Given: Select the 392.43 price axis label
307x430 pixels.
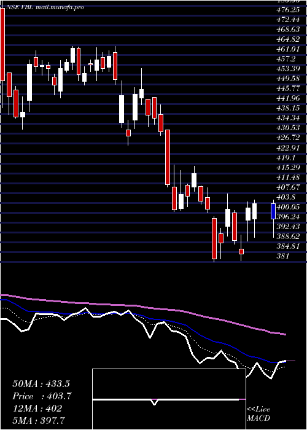Looking at the screenshot, I should [289, 227].
